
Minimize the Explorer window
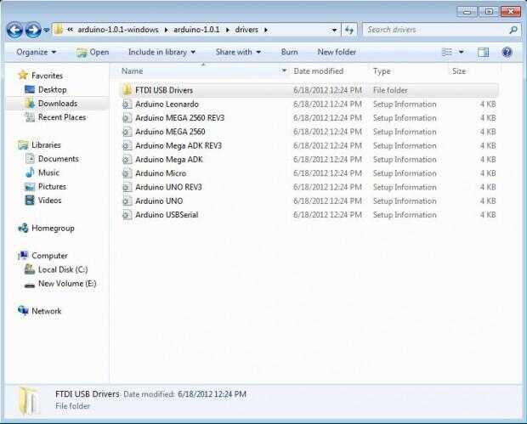click(x=467, y=12)
